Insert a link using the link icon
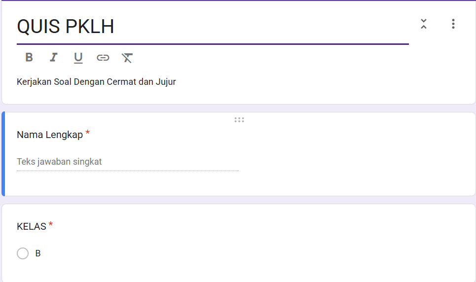The width and height of the screenshot is (476, 282). (103, 58)
